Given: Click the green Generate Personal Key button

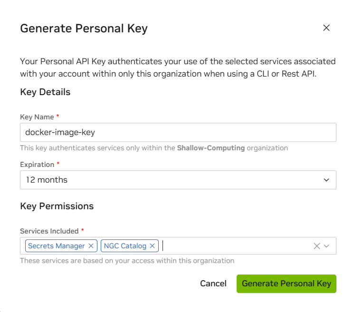Looking at the screenshot, I should 286,284.
